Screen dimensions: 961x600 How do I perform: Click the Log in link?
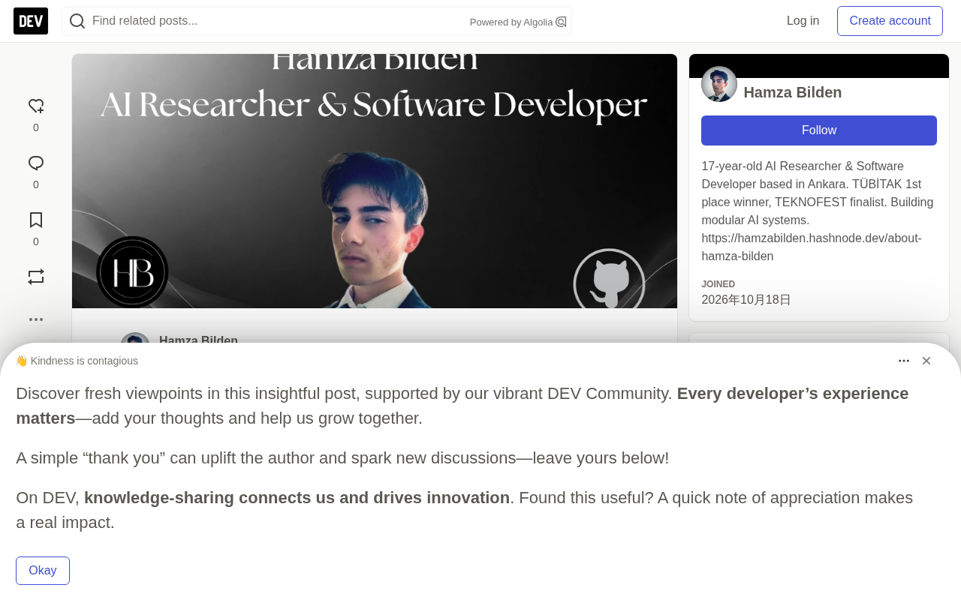(x=803, y=21)
